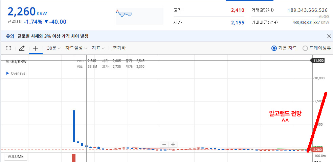Close the price difference warning banner
333x162 pixels.
[329, 36]
